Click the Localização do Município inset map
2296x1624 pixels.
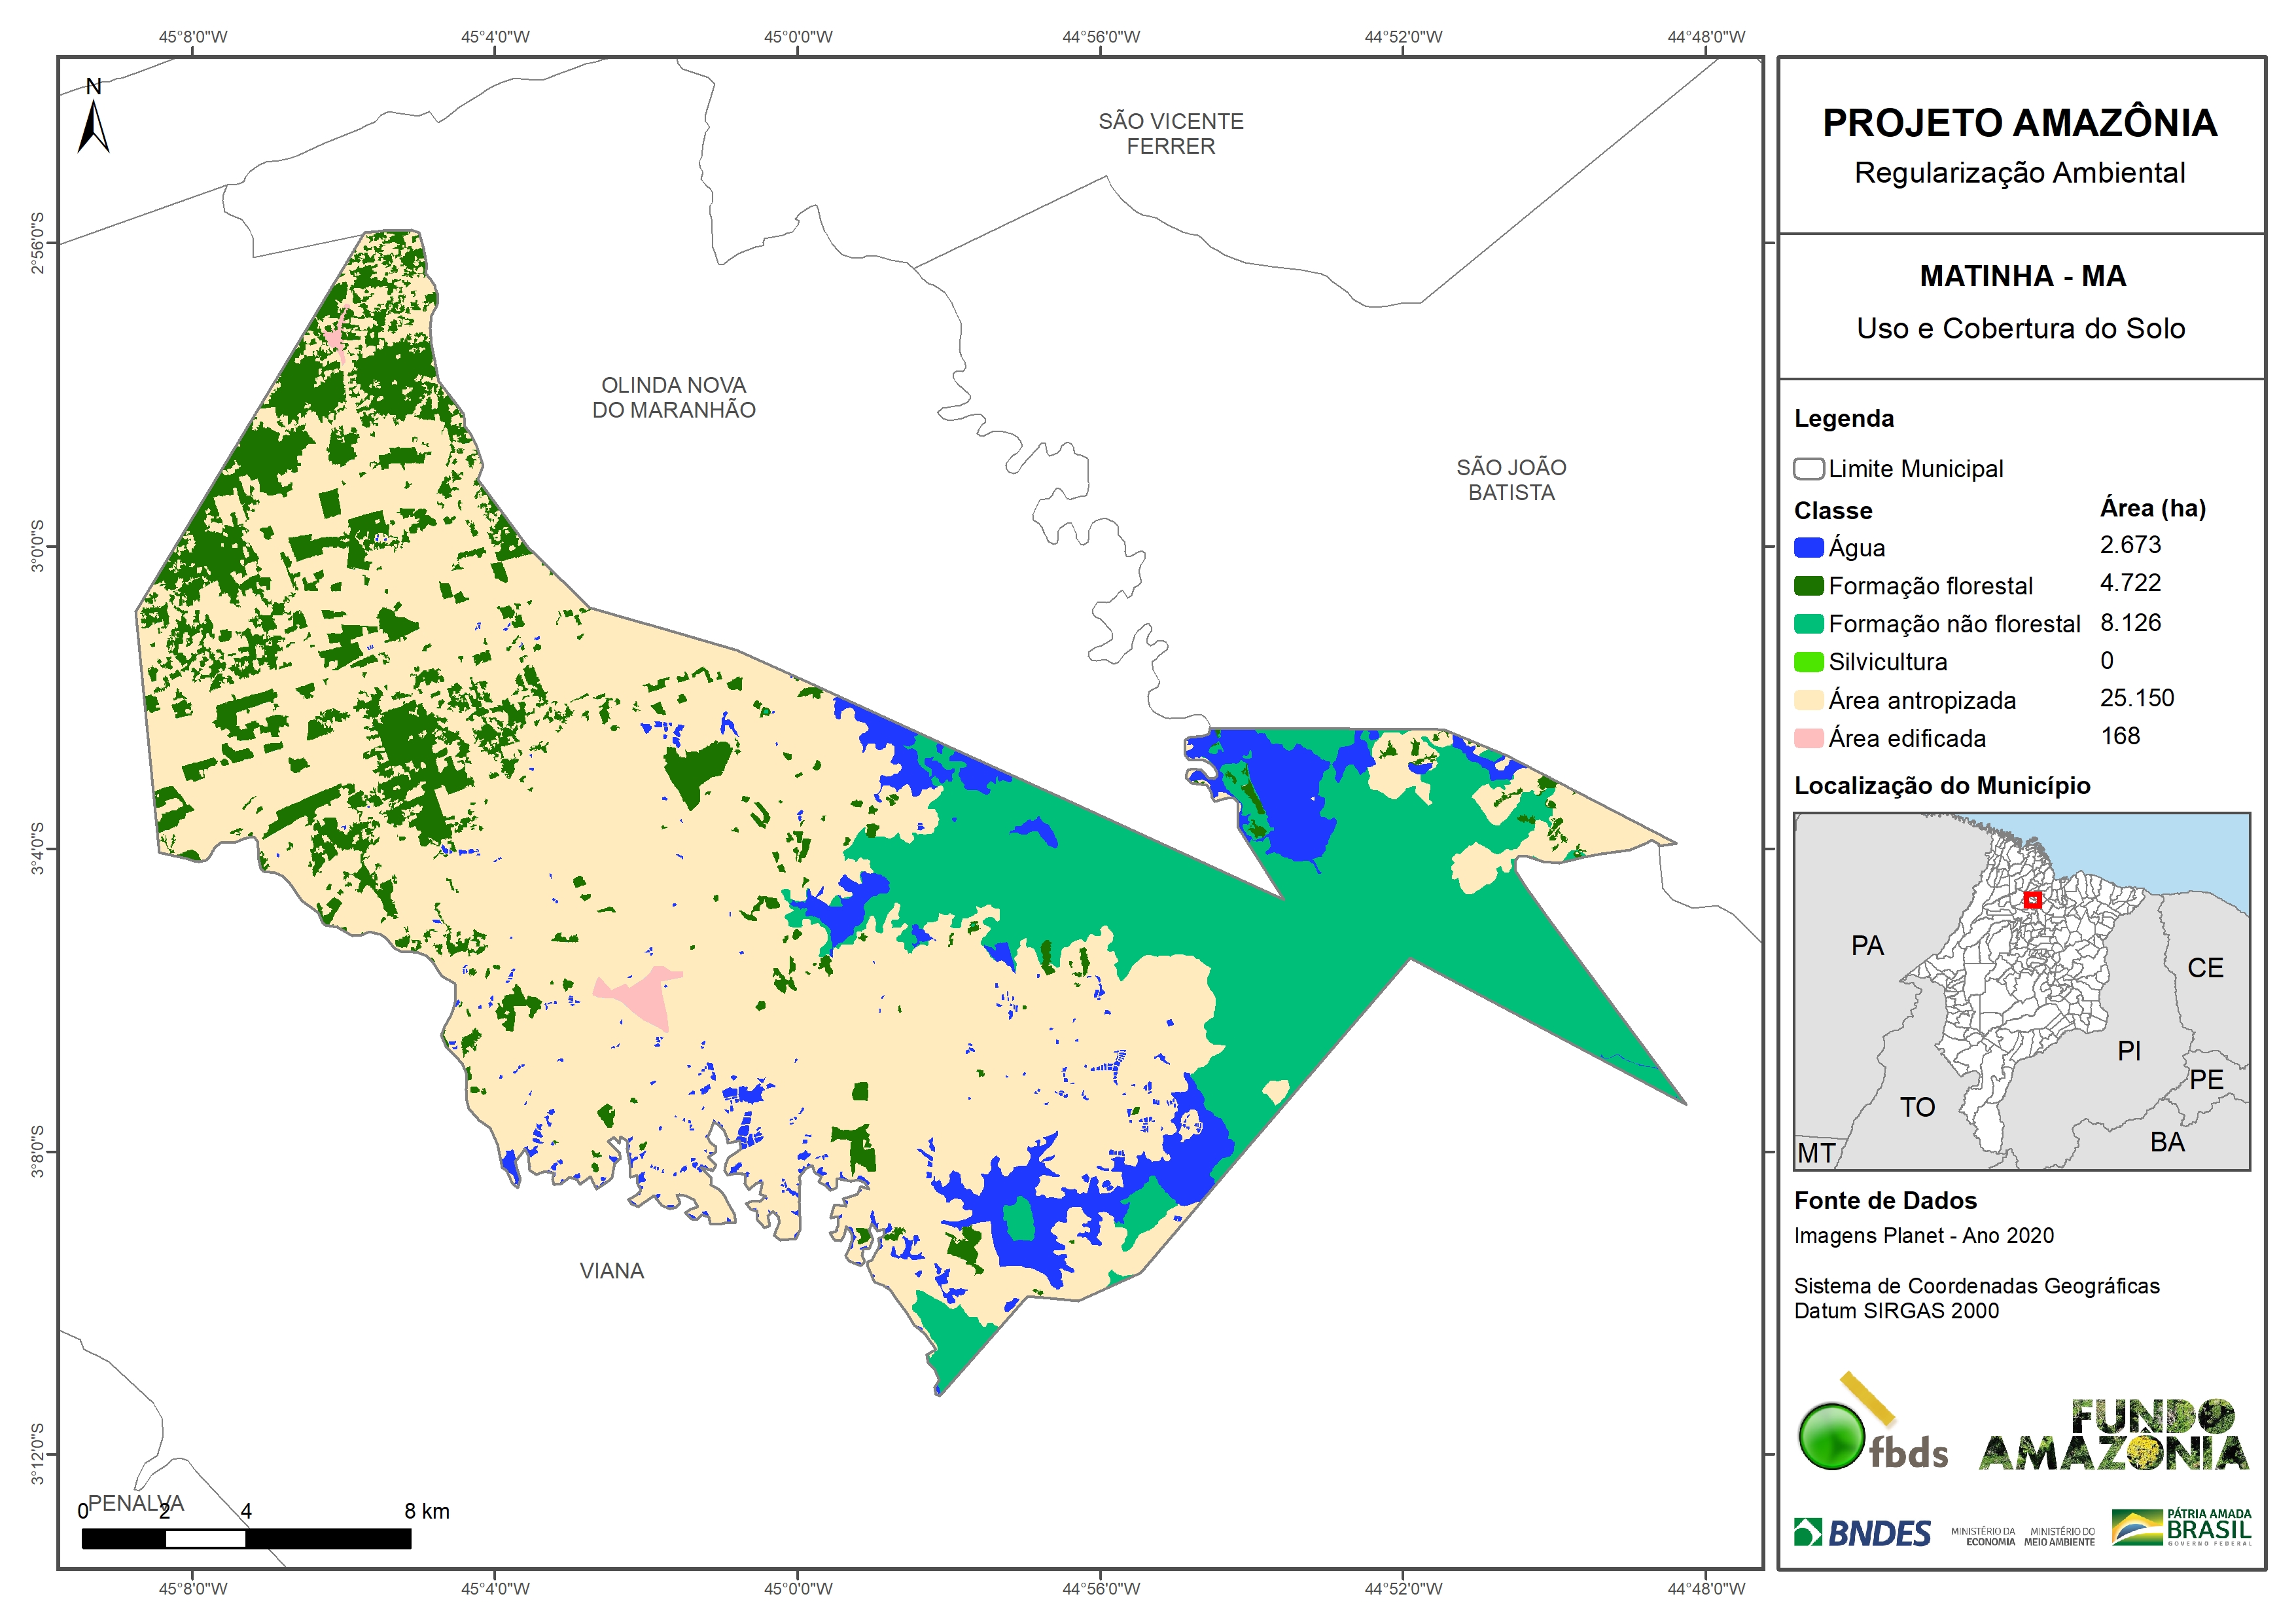pos(2021,990)
